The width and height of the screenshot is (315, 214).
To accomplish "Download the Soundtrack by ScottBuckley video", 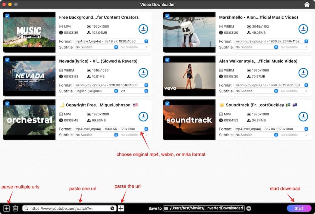I will point(303,116).
